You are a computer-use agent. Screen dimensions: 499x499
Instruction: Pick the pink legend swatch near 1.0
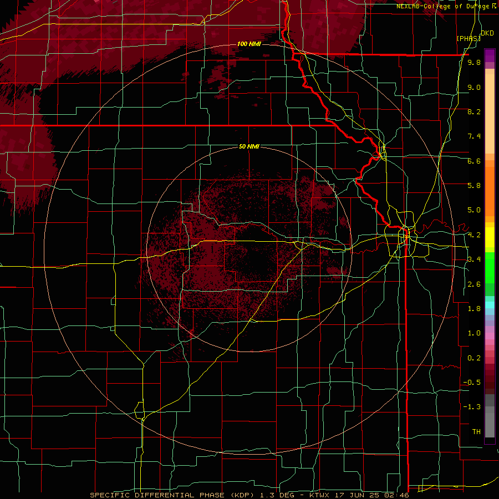490,336
